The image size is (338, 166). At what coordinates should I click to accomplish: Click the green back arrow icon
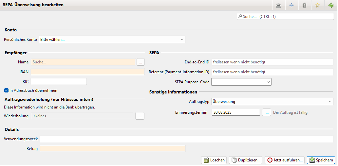(330, 6)
